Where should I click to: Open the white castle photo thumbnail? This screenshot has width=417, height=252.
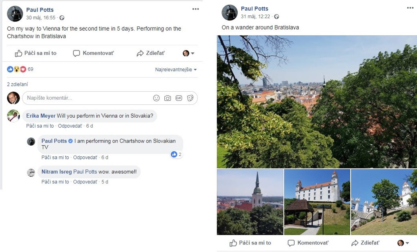tap(317, 202)
